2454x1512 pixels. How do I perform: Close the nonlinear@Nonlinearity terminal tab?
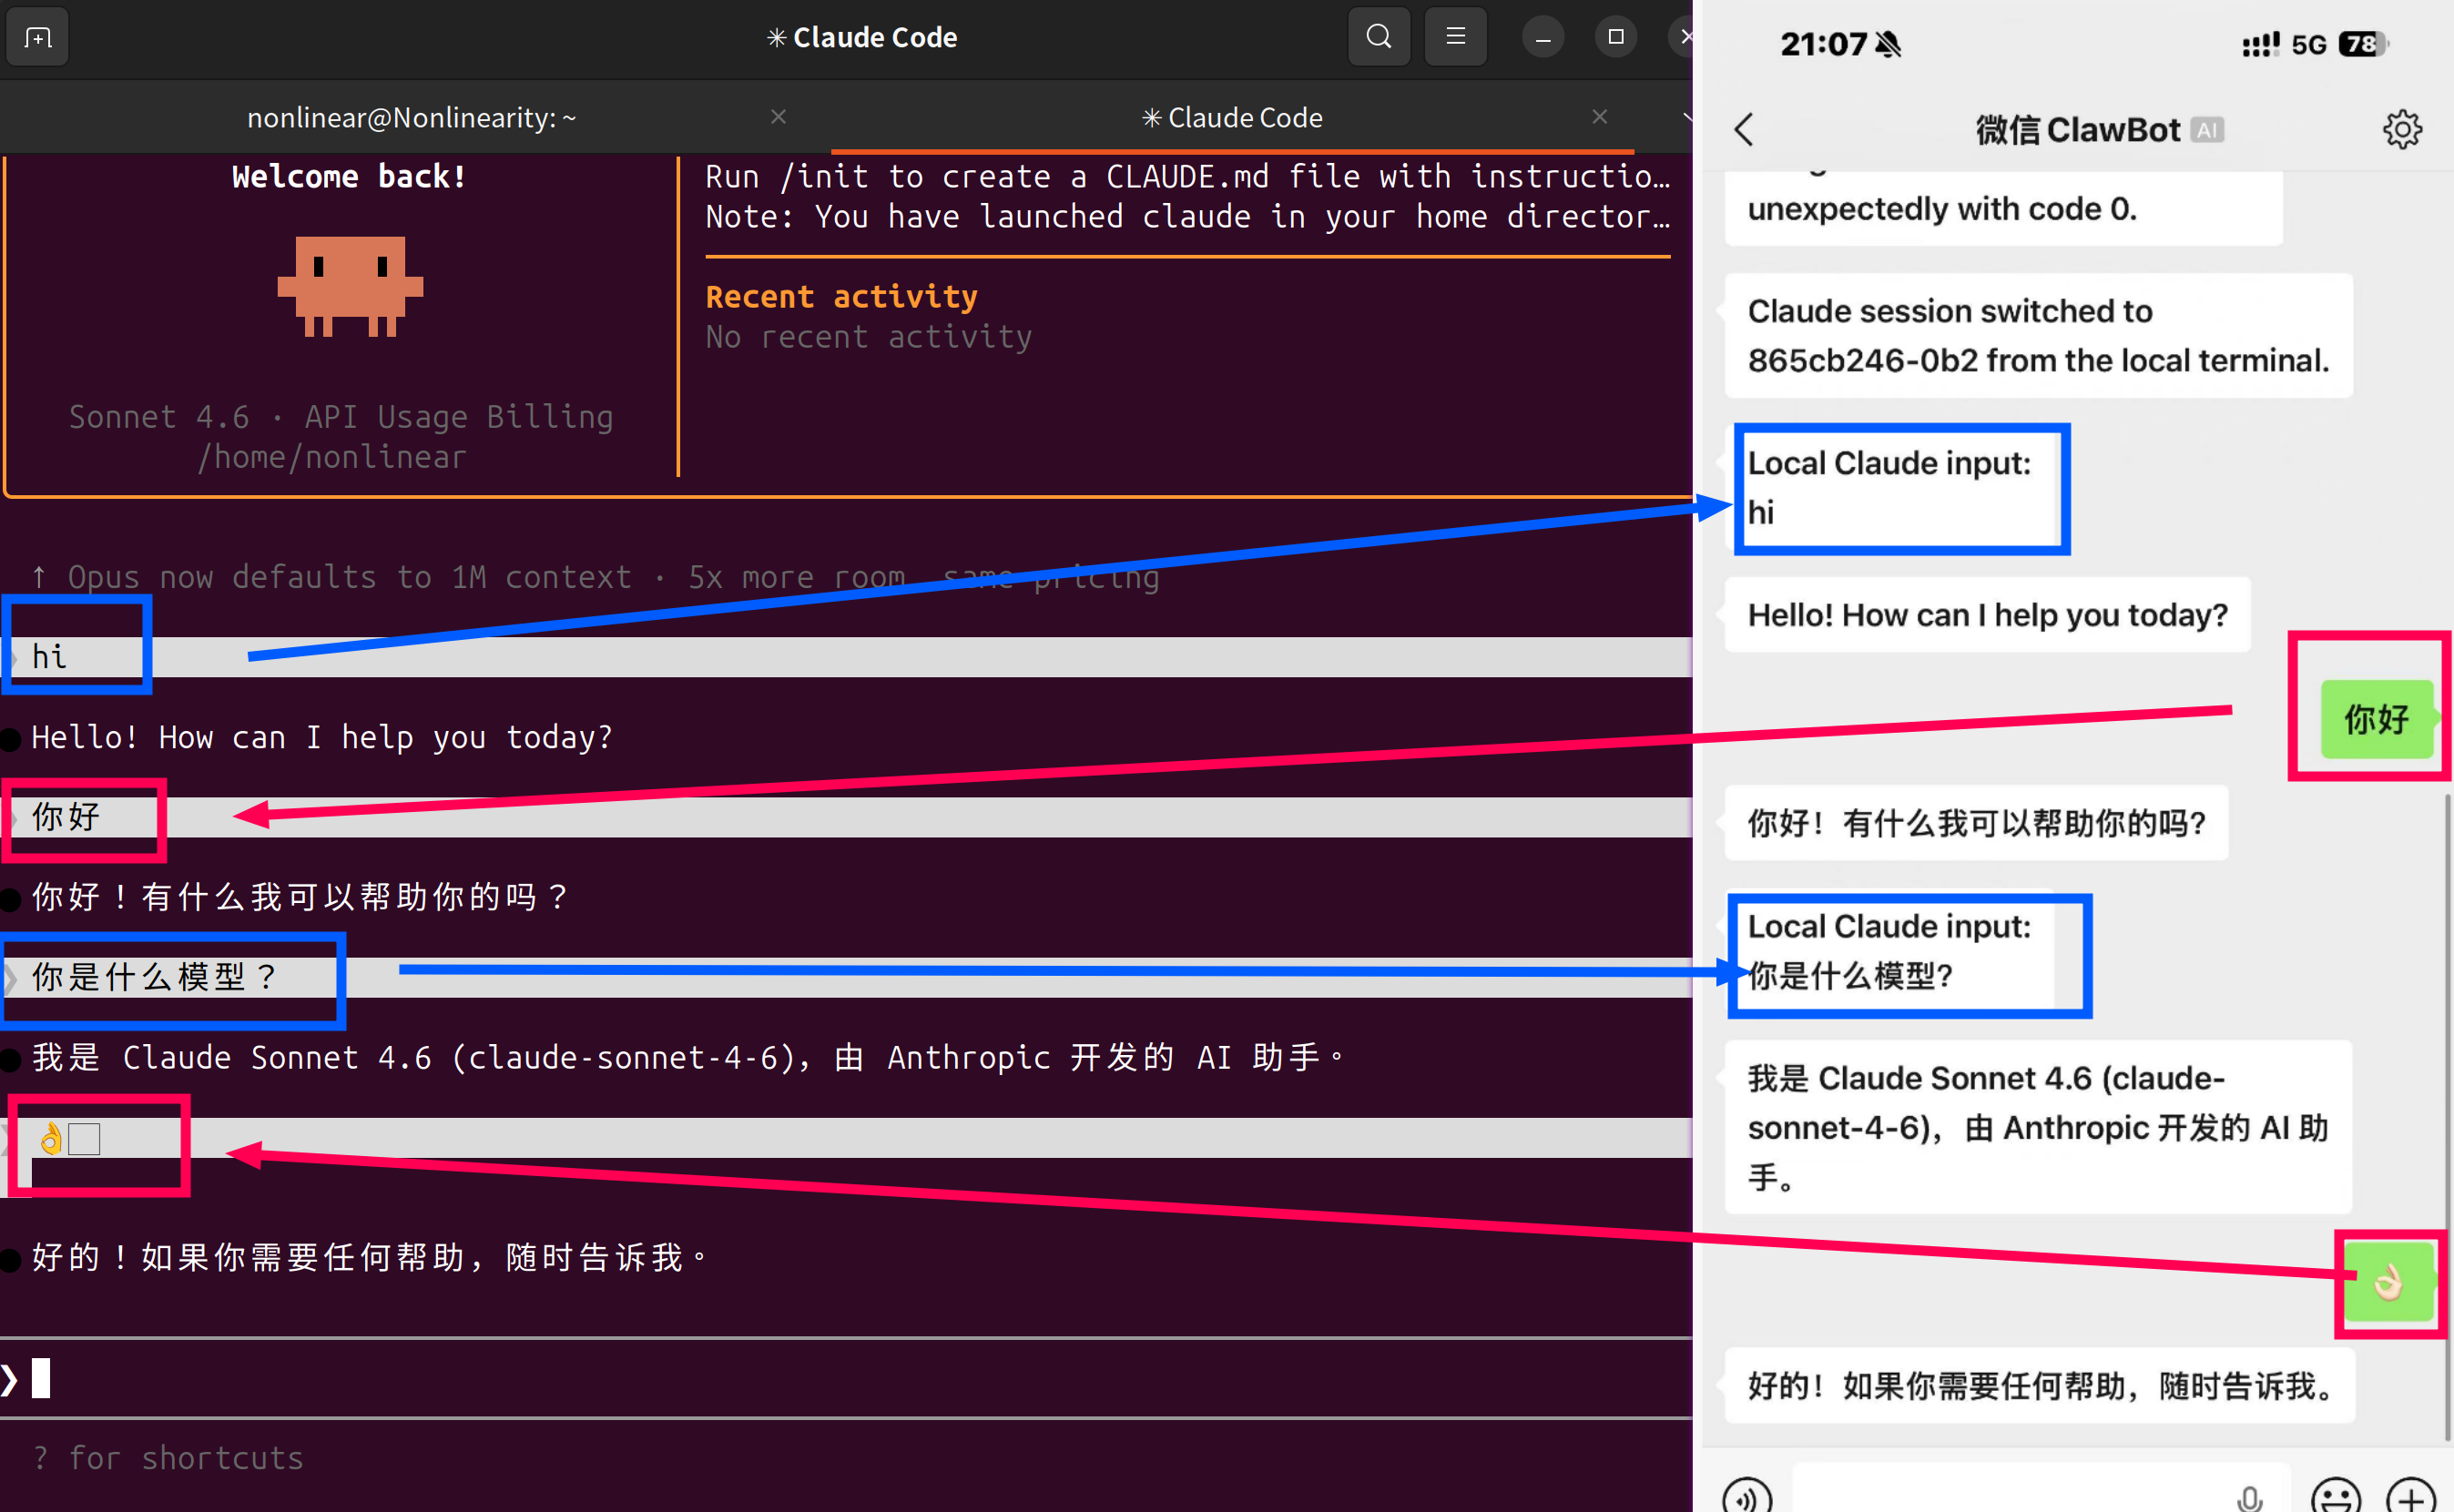(x=778, y=117)
